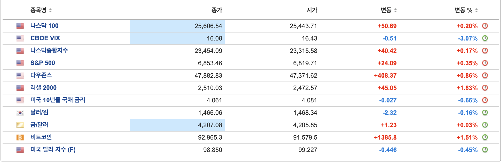This screenshot has height=162, width=502.
Task: Select the highlighted closing price 25,606.54
Action: coord(208,26)
